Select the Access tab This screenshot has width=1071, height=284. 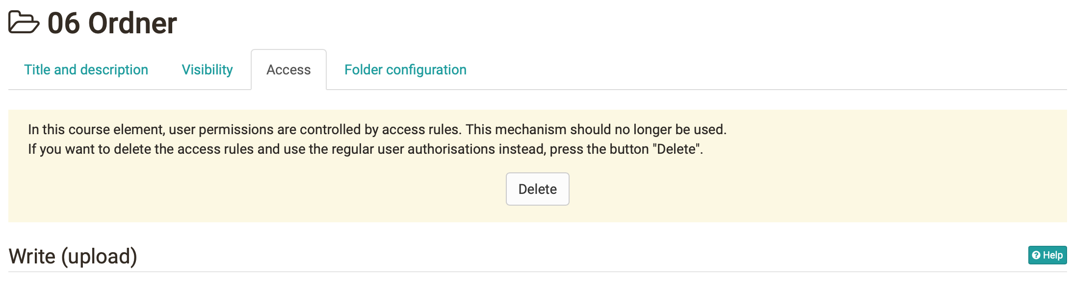[288, 70]
